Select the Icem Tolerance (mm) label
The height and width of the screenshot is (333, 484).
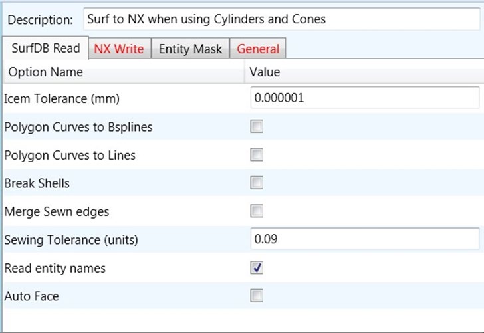tap(62, 99)
